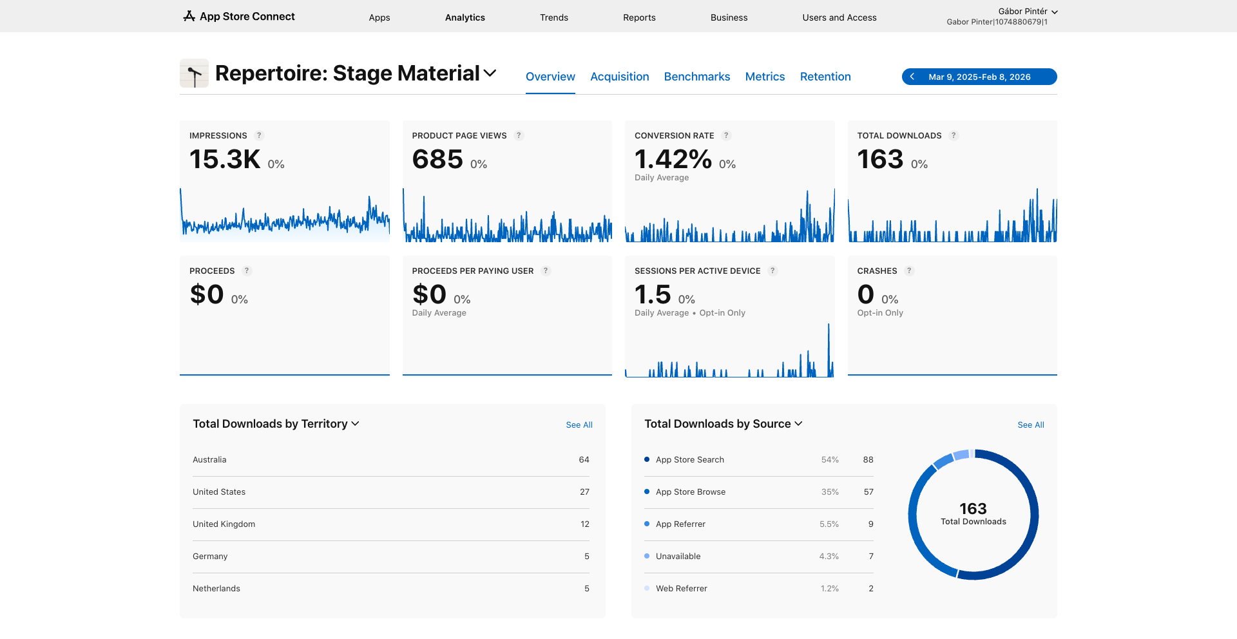Open help tooltip for Conversion Rate
The height and width of the screenshot is (639, 1237).
pyautogui.click(x=726, y=135)
